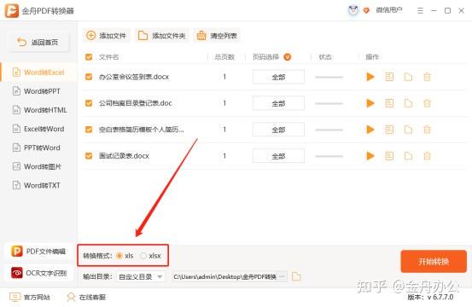Open 全部 page selector for 空白表格简历模板 row
The image size is (472, 307).
(278, 130)
